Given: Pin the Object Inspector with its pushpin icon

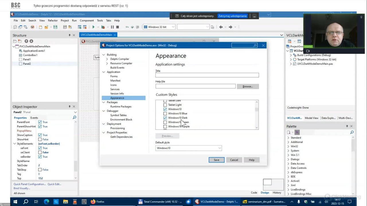Looking at the screenshot, I should coord(69,107).
